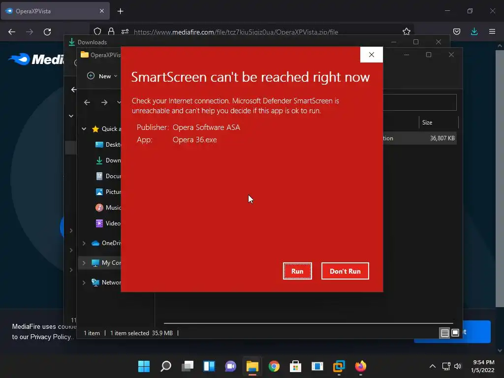Go back in Firefox browser
This screenshot has width=504, height=378.
12,32
